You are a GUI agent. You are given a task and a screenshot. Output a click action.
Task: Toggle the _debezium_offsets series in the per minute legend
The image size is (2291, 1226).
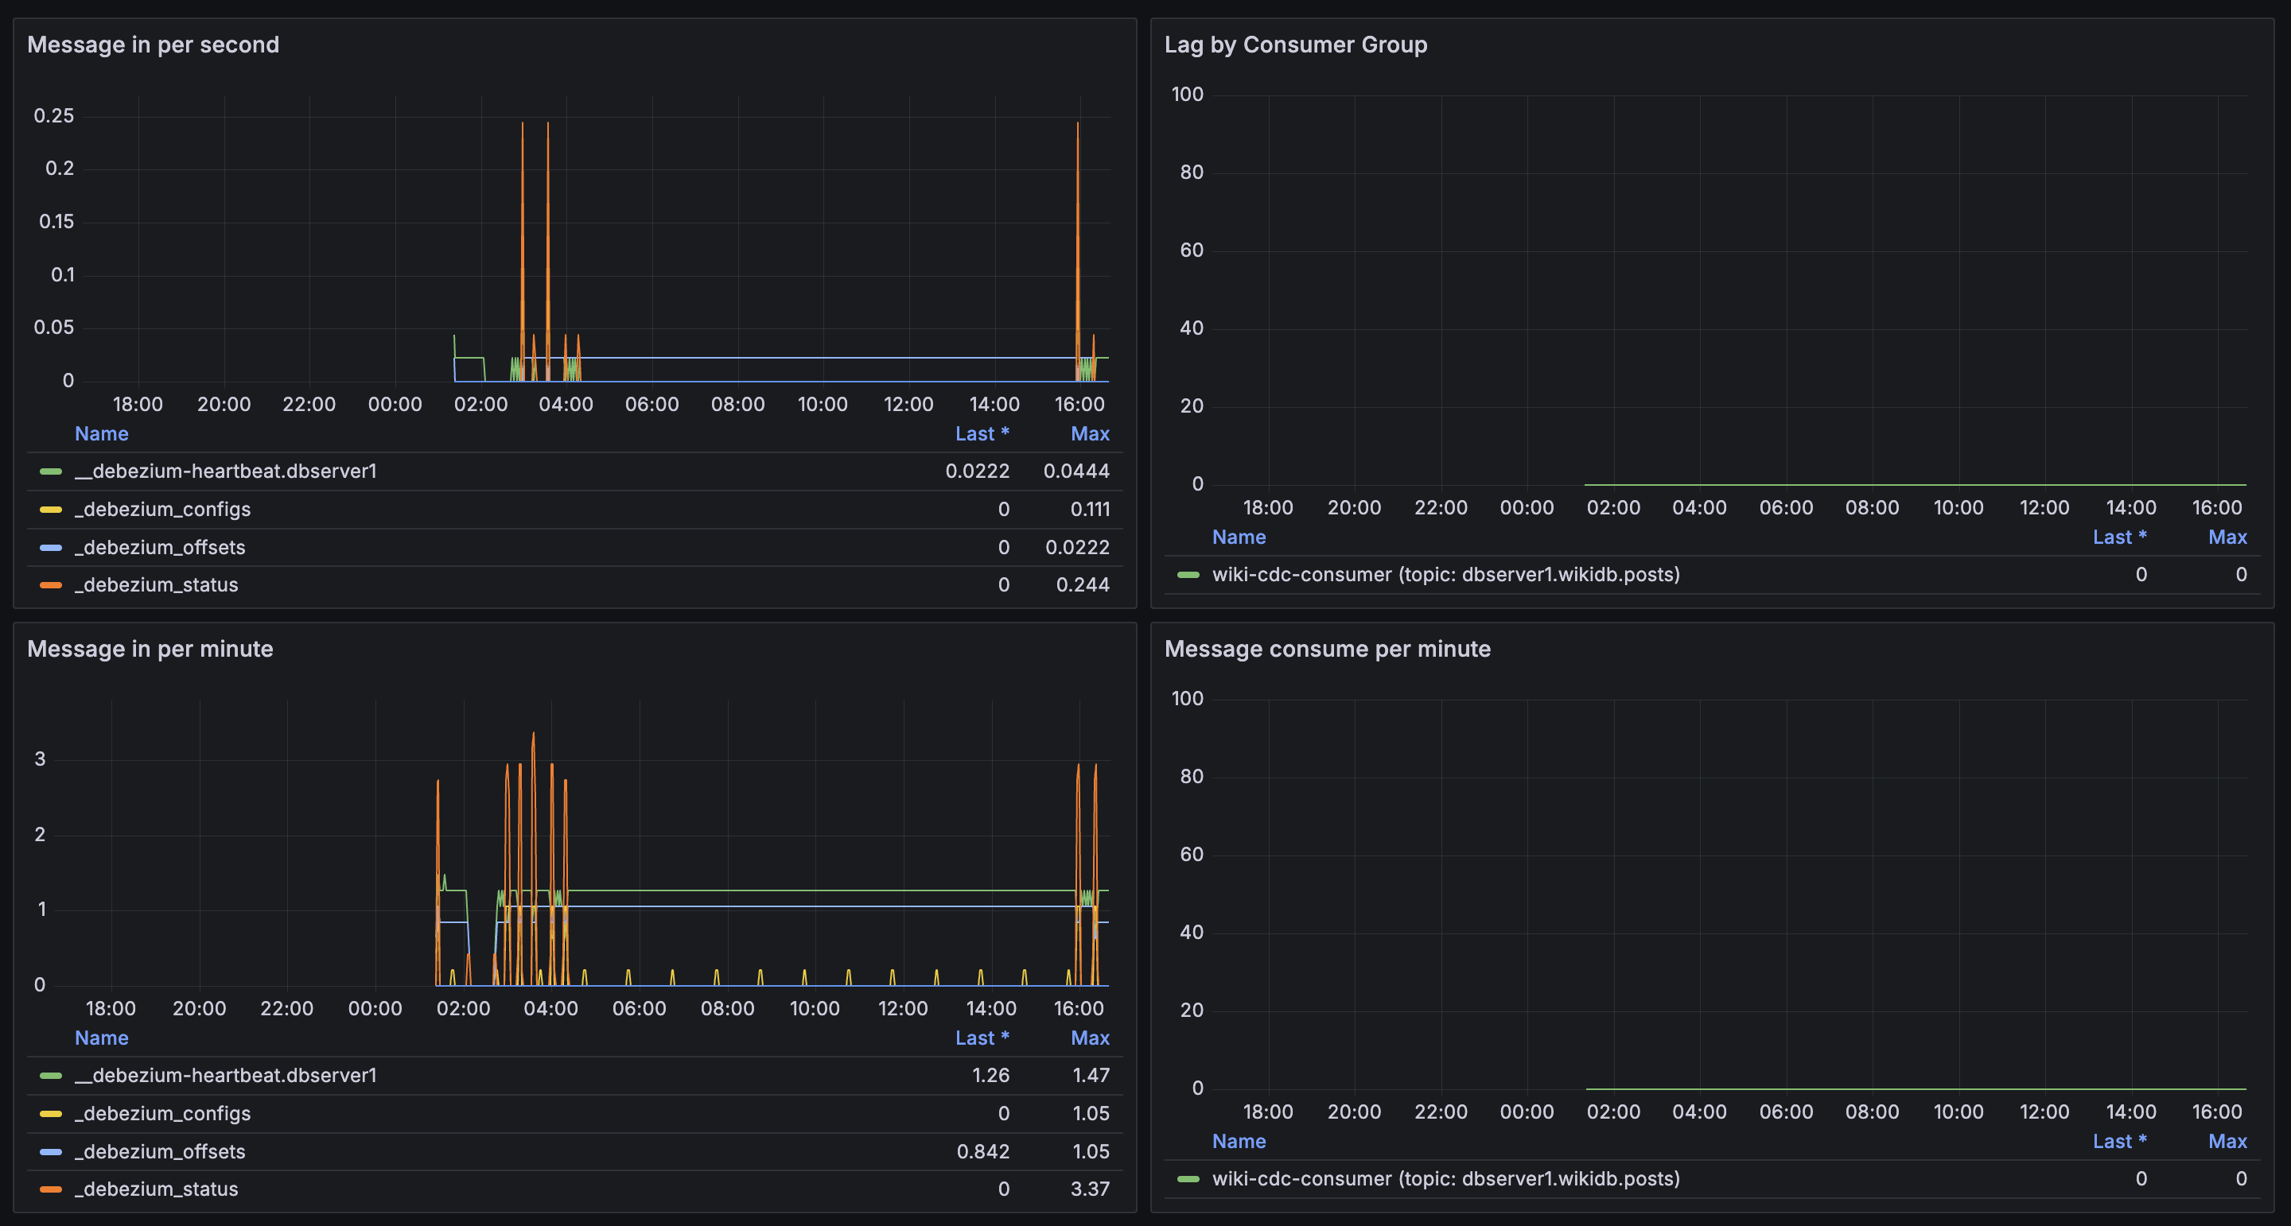[160, 1151]
